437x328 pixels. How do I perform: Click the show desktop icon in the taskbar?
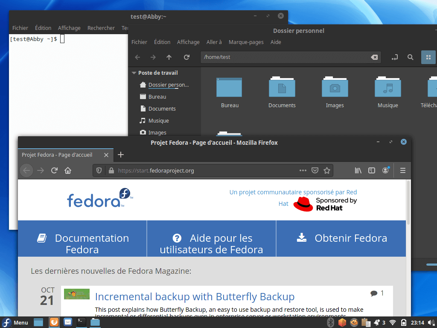pos(38,322)
